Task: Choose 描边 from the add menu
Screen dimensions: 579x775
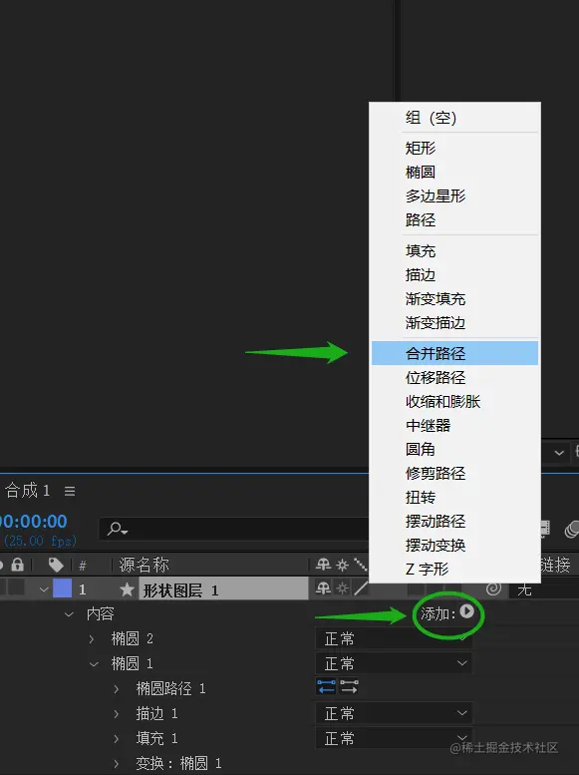Action: tap(454, 274)
